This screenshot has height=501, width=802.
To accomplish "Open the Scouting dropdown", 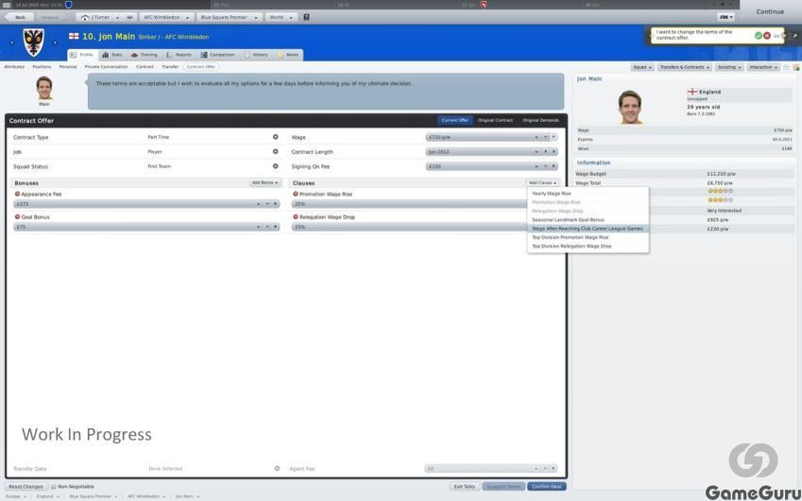I will (729, 67).
